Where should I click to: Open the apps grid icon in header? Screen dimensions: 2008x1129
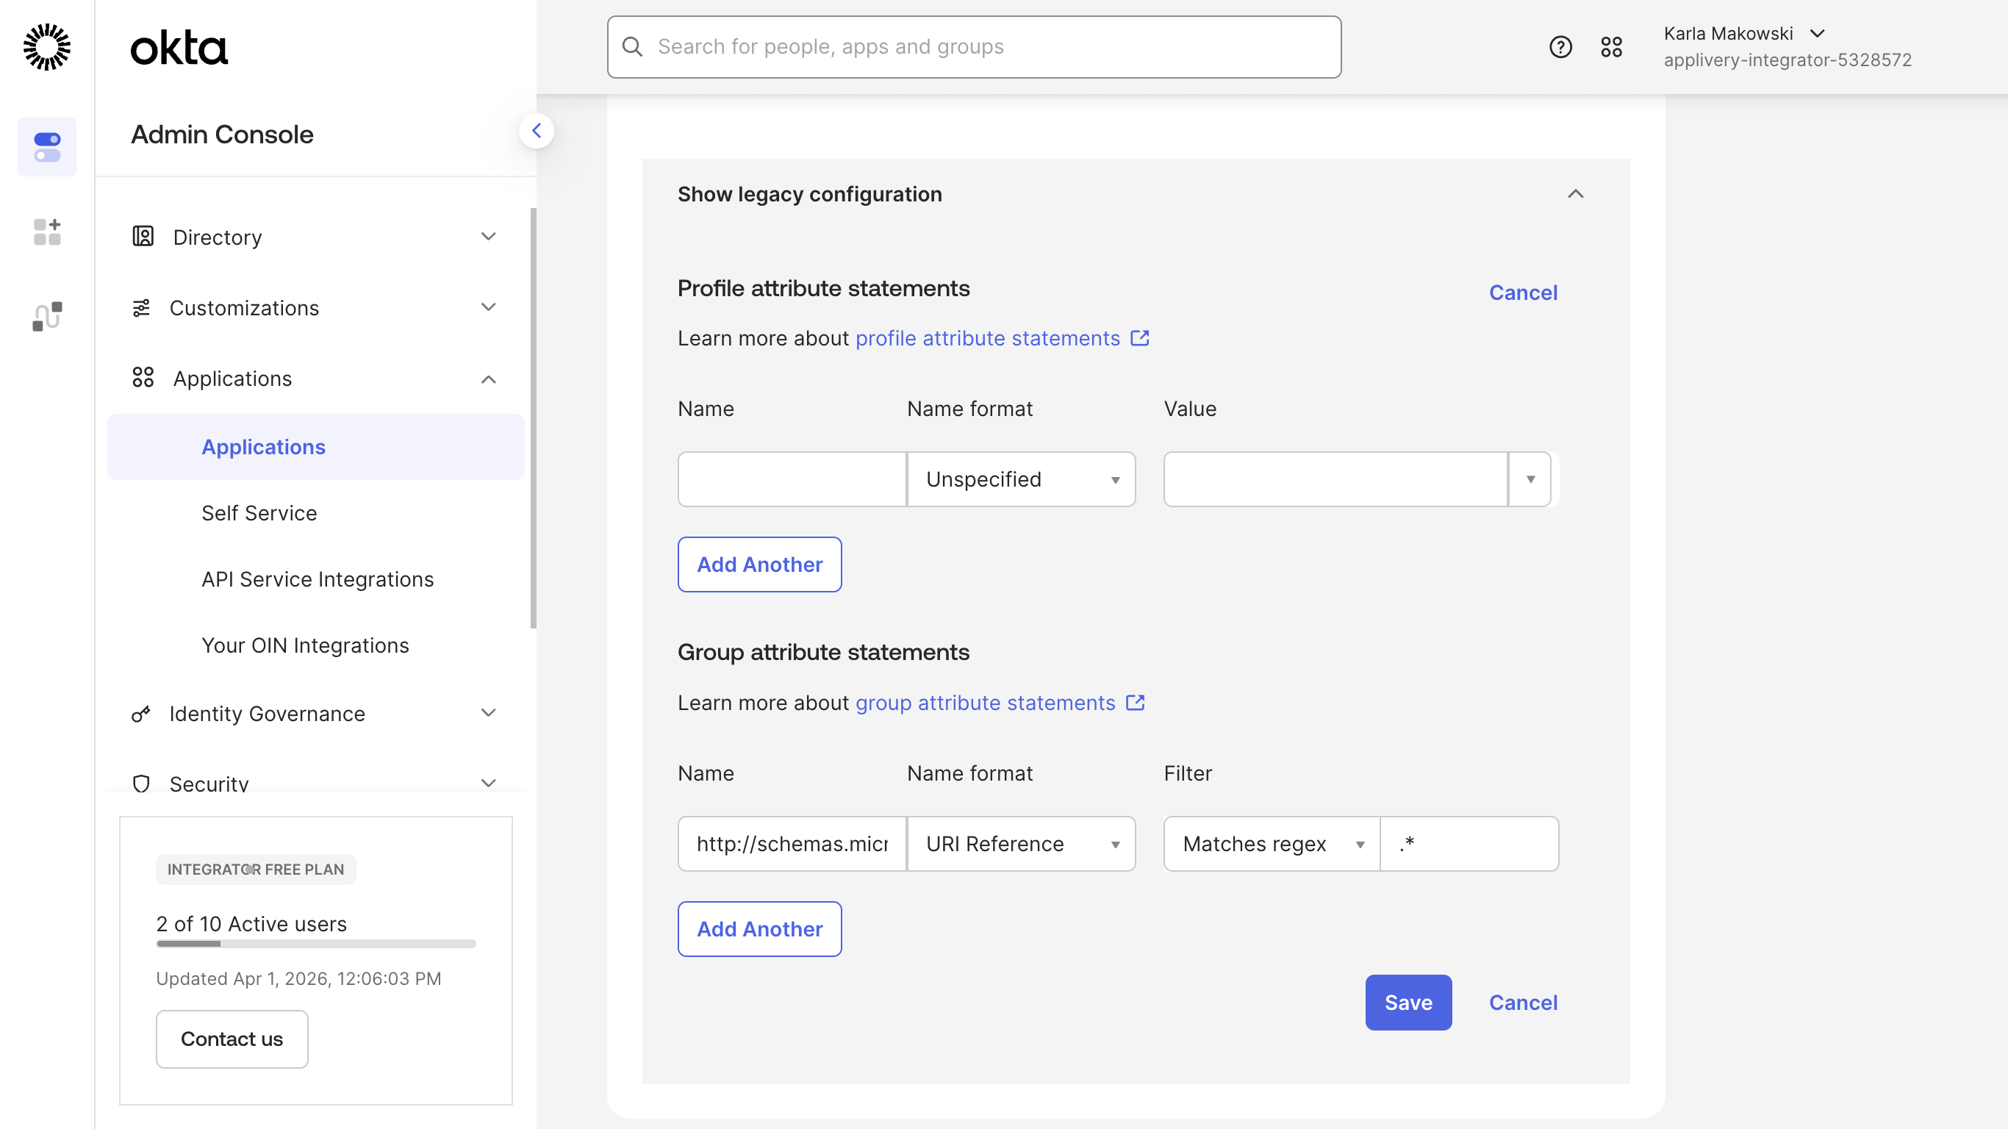pos(1611,47)
